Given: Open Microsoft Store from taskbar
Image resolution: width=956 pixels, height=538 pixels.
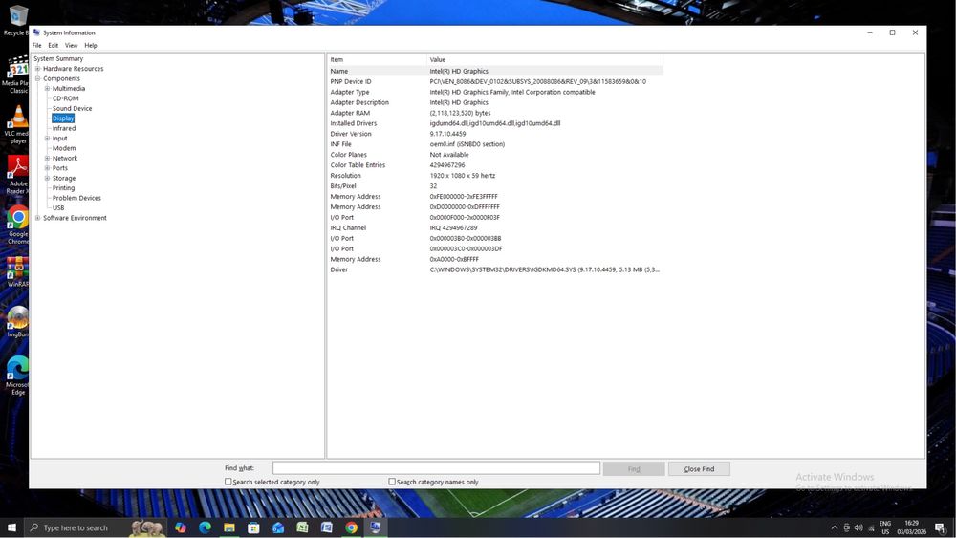Looking at the screenshot, I should point(253,527).
